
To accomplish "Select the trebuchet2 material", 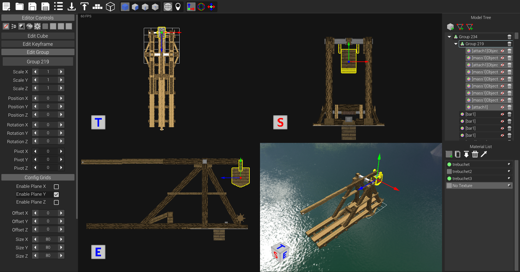I will pyautogui.click(x=462, y=172).
